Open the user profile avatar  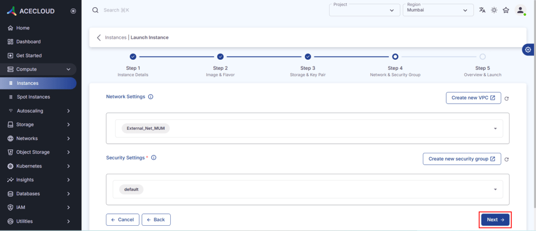(520, 10)
